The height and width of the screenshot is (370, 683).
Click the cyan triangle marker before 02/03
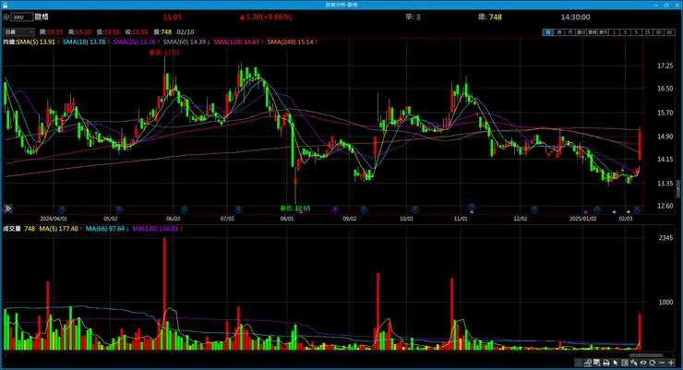(x=614, y=211)
